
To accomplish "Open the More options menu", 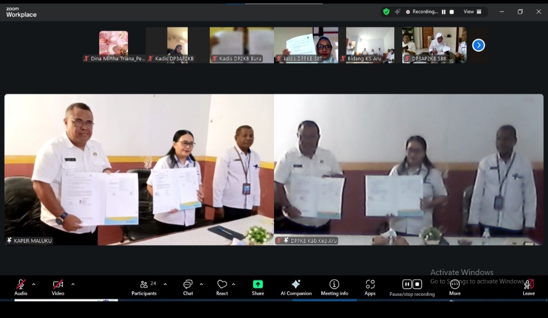I will (x=455, y=287).
